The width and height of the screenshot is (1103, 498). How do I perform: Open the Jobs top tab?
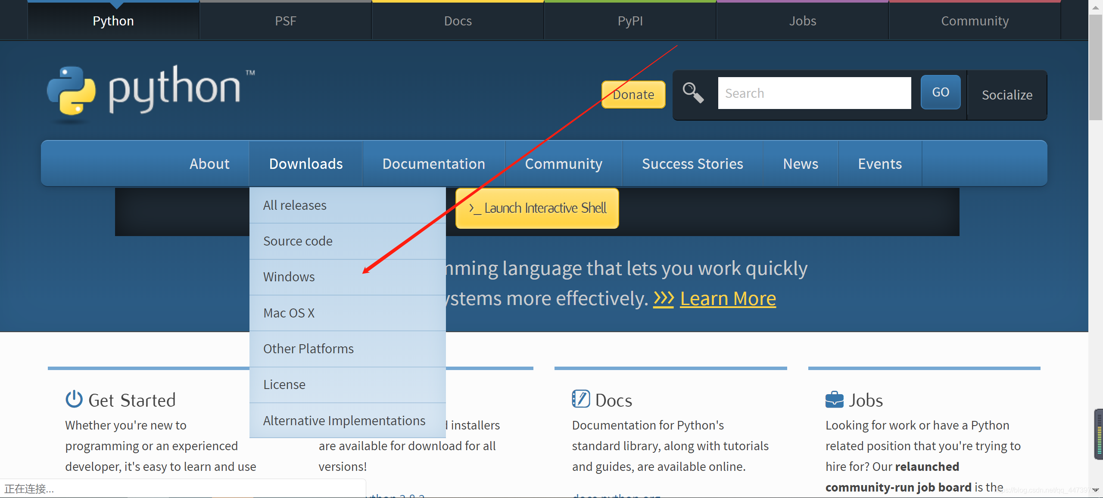click(803, 21)
